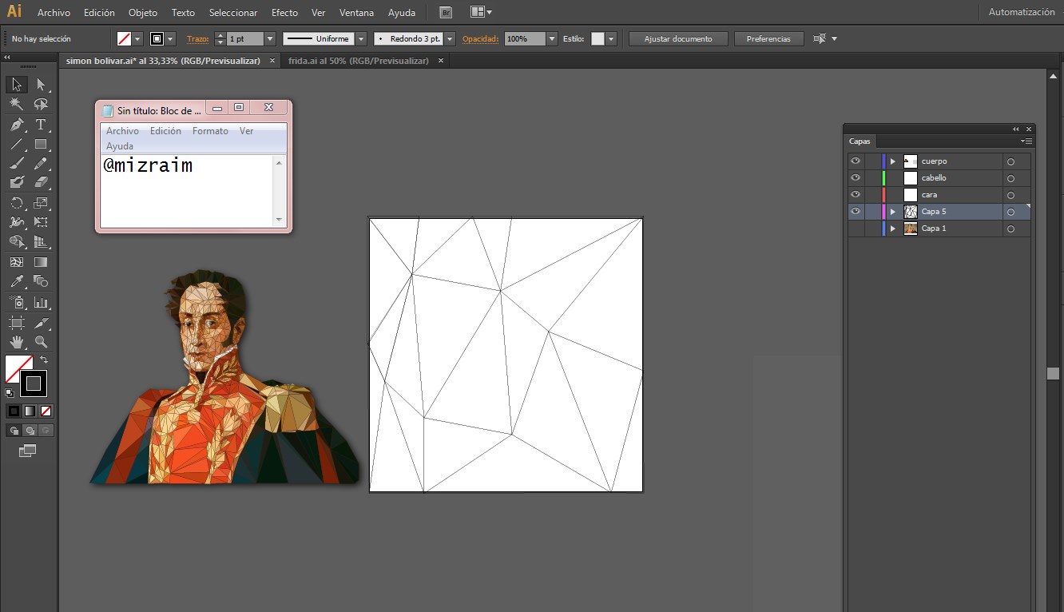Open the Automatización workspace switcher
The width and height of the screenshot is (1064, 612).
tap(1022, 12)
